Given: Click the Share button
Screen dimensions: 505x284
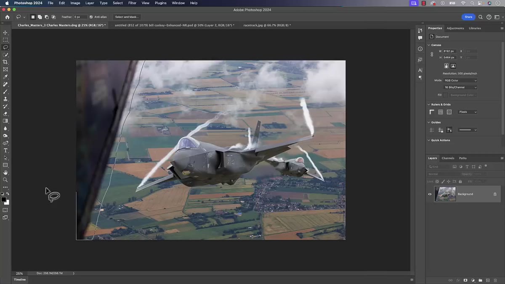Looking at the screenshot, I should [468, 17].
